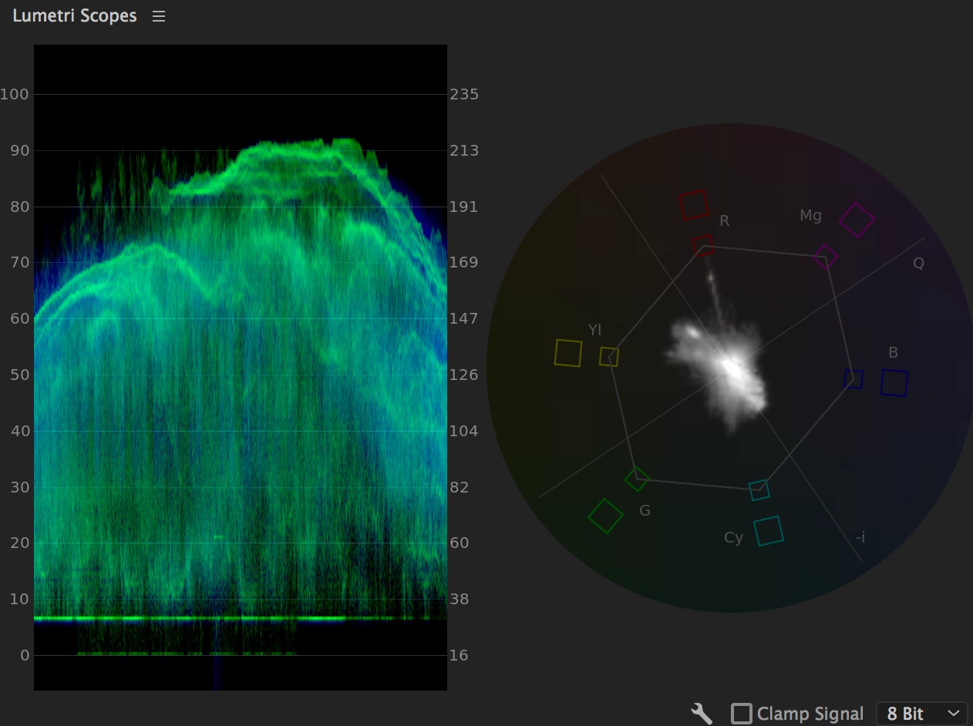Click the 126 scale value
Viewport: 973px width, 726px height.
click(x=464, y=375)
